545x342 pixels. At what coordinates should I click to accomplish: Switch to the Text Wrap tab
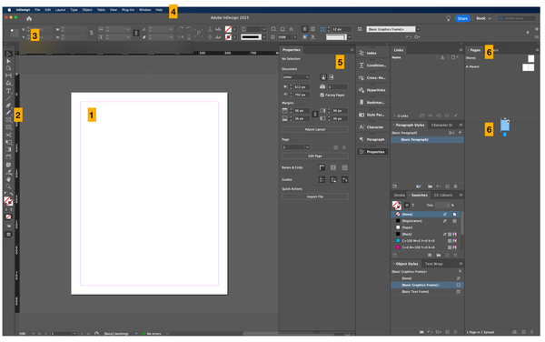pyautogui.click(x=434, y=264)
